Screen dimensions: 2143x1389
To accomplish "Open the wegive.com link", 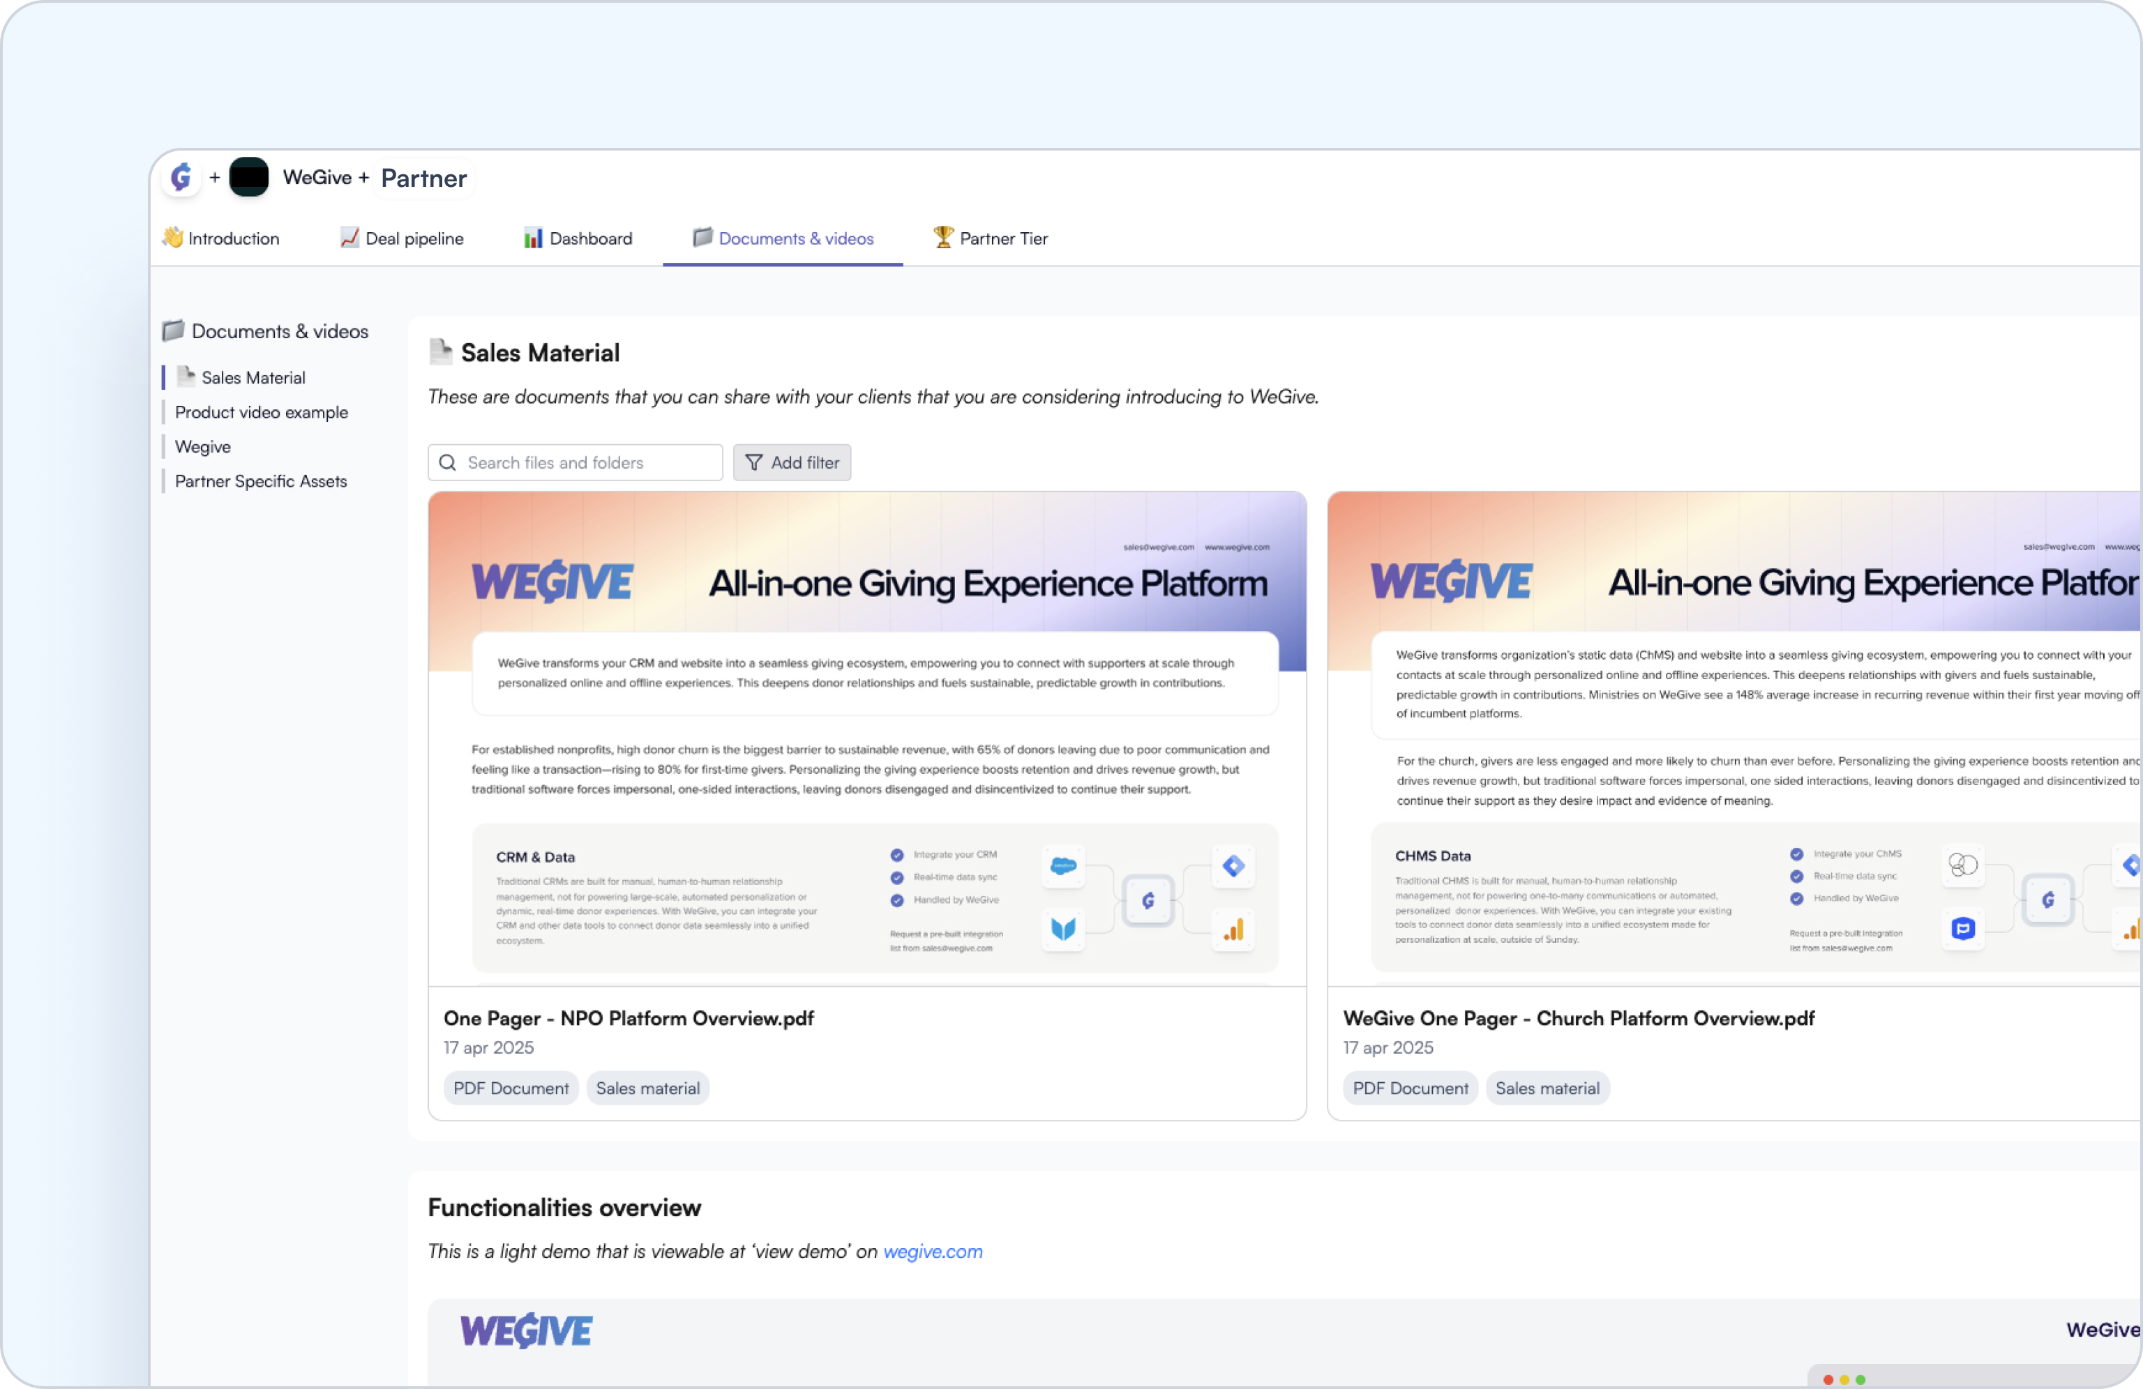I will tap(933, 1251).
